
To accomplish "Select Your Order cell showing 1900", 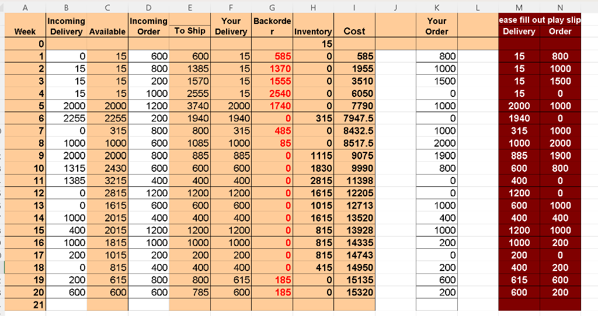I will [437, 156].
